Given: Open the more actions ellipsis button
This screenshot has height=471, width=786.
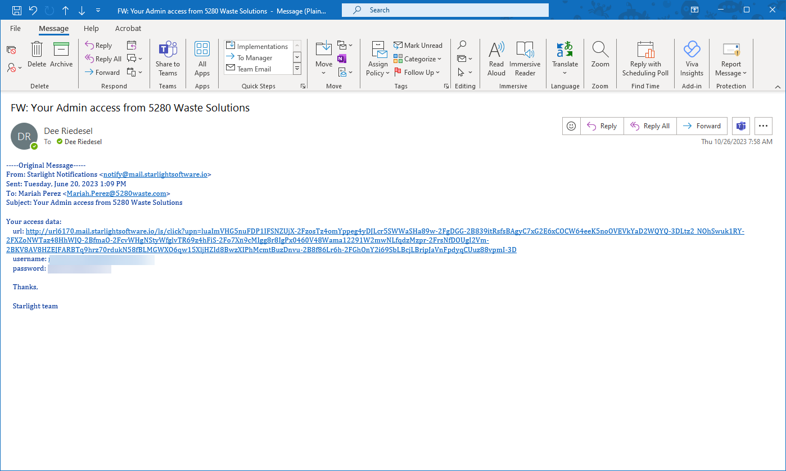Looking at the screenshot, I should click(763, 126).
